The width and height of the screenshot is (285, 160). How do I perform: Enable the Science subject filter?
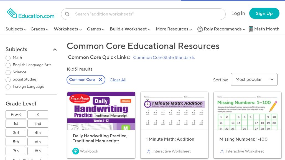point(8,73)
